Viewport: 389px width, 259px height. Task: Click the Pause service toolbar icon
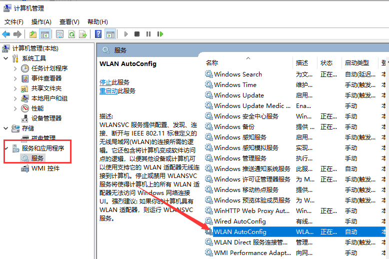148,34
